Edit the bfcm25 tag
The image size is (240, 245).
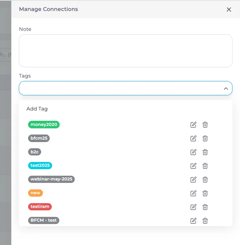[x=193, y=138]
